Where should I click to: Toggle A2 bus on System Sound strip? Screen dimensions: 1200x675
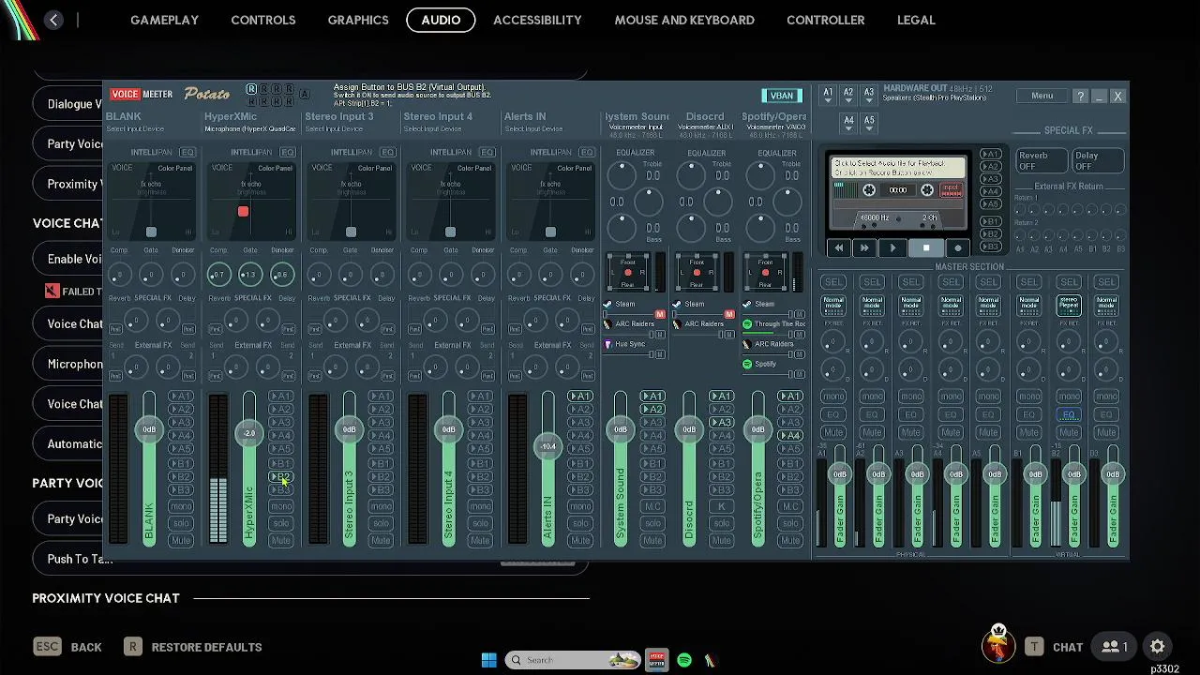point(652,410)
